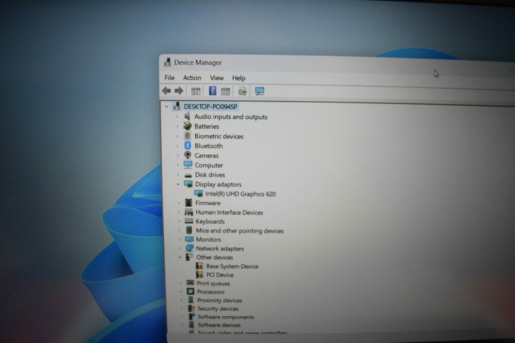The width and height of the screenshot is (515, 343).
Task: Click the Batteries category icon
Action: 187,126
